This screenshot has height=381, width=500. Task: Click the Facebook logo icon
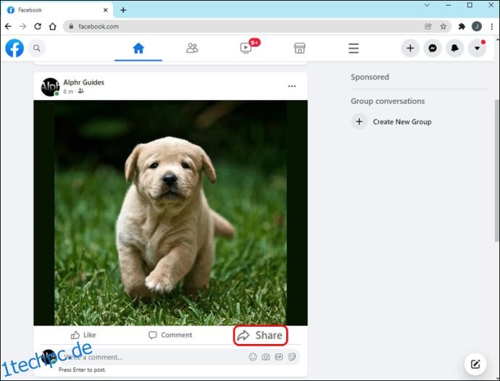click(14, 48)
